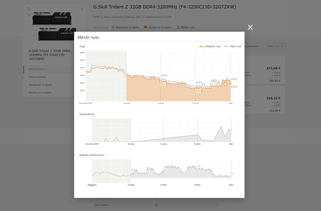Click the 276 € current price marker
Screen dimensions: 321x211
230,84
